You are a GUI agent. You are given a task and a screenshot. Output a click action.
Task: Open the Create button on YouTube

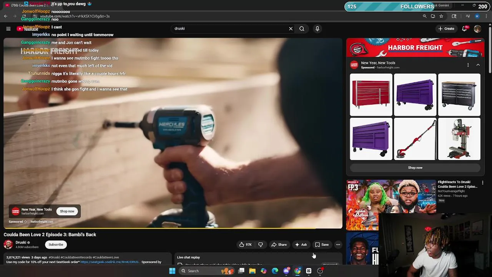click(x=446, y=28)
